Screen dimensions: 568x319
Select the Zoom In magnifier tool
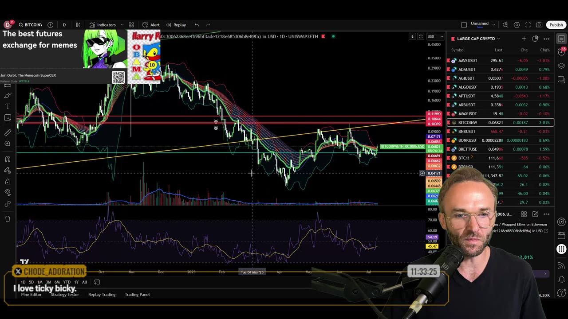coord(8,144)
